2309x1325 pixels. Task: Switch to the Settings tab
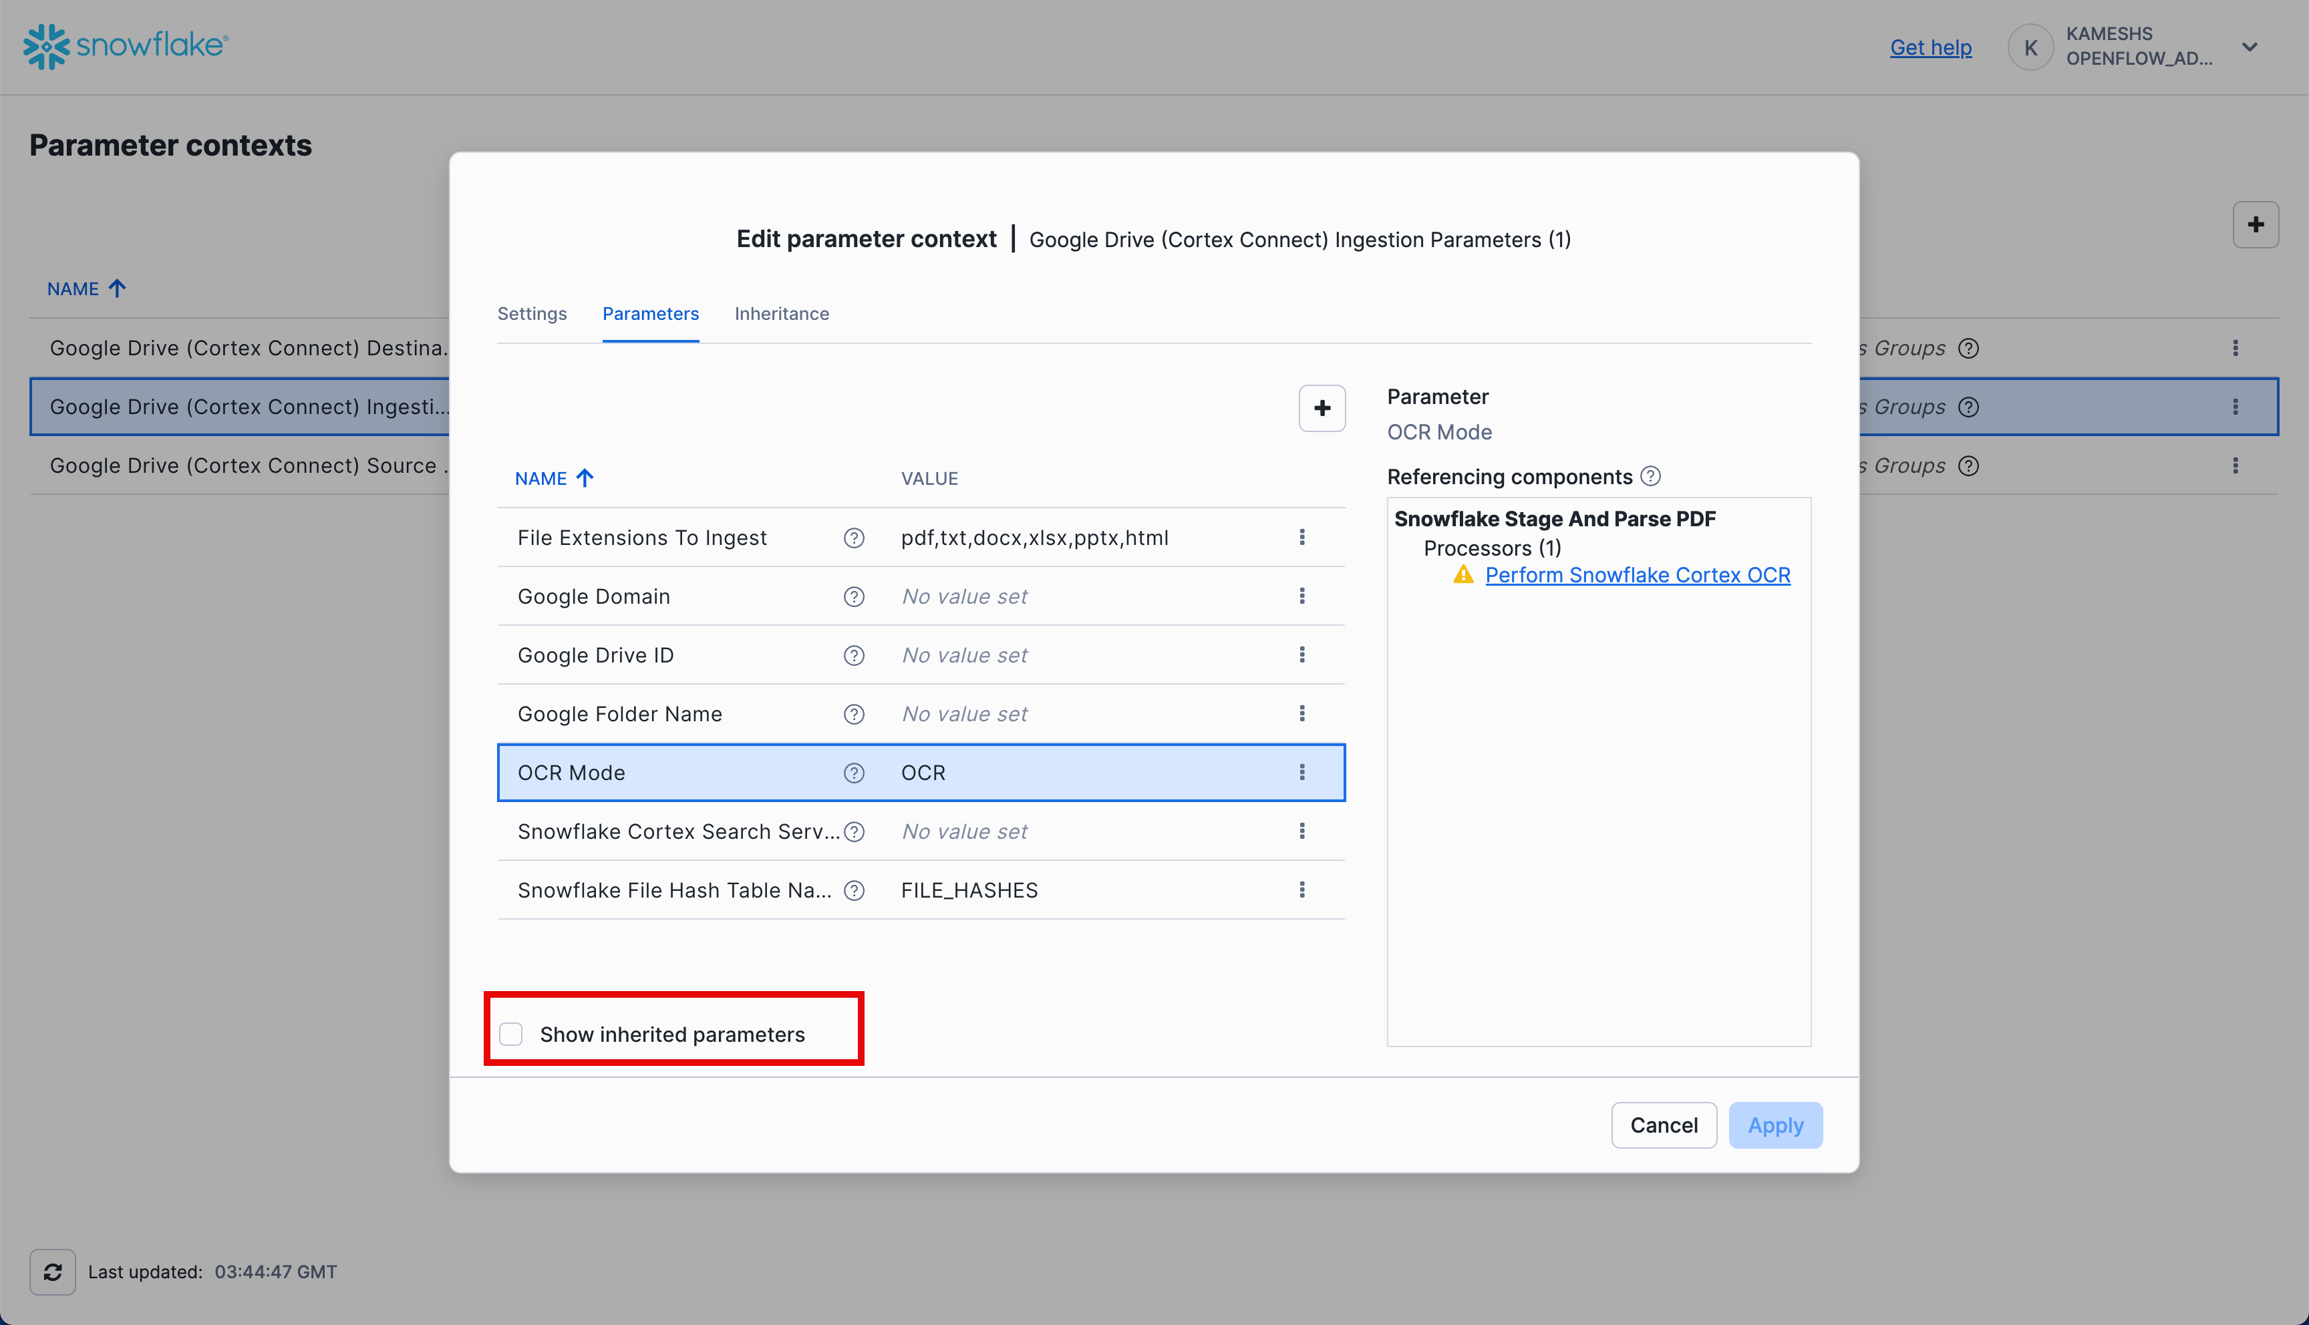[532, 313]
